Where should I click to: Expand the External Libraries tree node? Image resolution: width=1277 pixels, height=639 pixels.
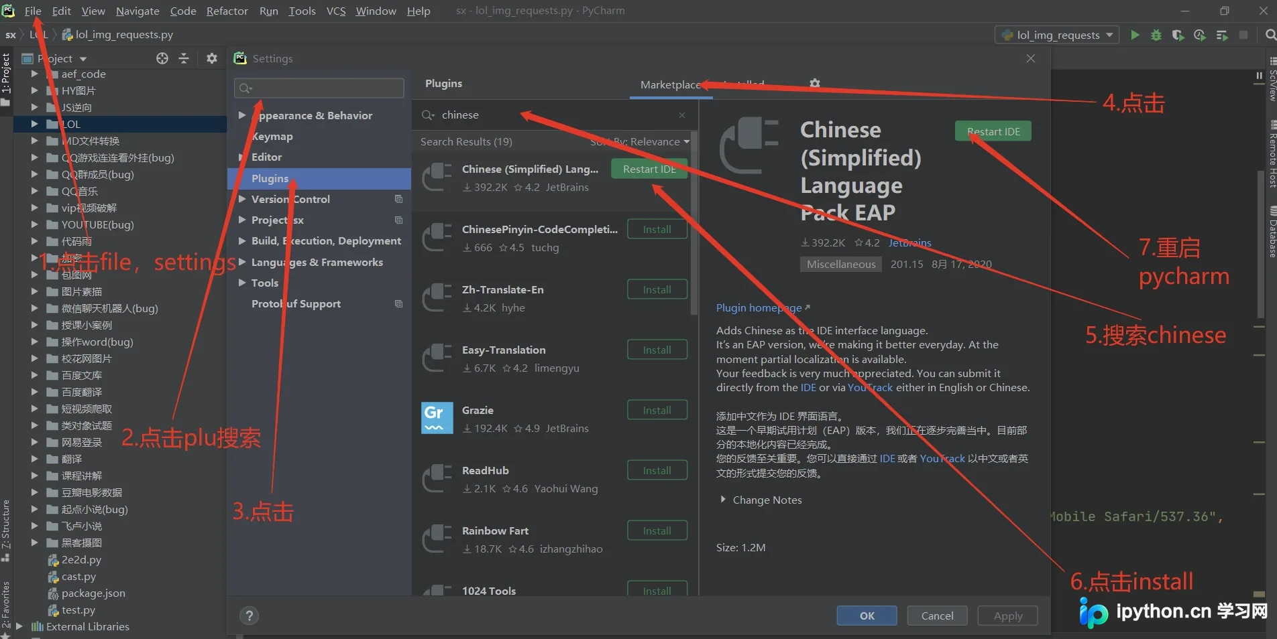click(19, 626)
